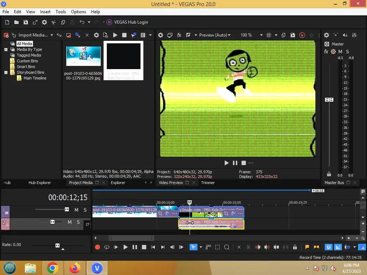Image resolution: width=367 pixels, height=275 pixels.
Task: Save the project with the disk icon
Action: (26, 22)
